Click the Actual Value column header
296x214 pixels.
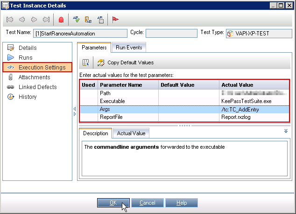point(254,85)
